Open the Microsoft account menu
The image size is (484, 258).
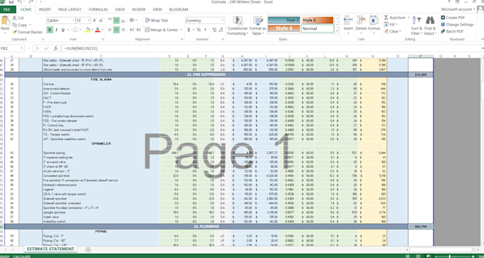(x=458, y=9)
